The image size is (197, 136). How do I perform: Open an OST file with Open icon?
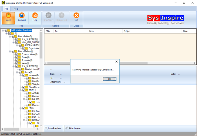[x=8, y=16]
